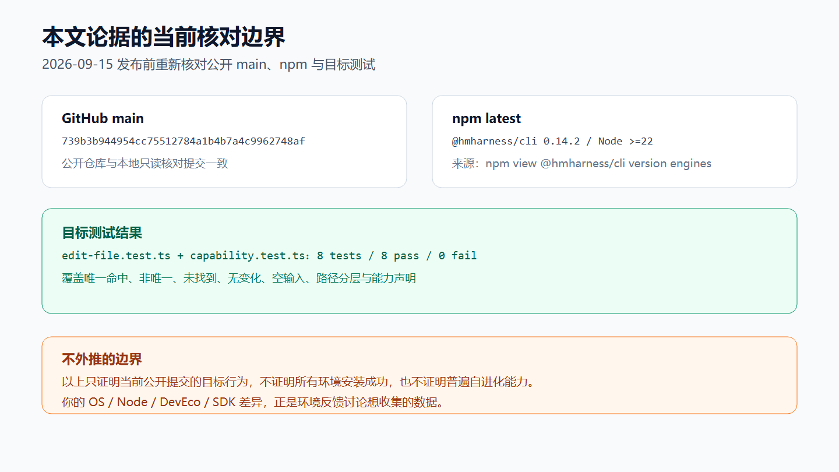Viewport: 839px width, 472px height.
Task: Select commit hash 739b3b944954cc75512784a1b4b7a4c9962748af
Action: click(184, 141)
